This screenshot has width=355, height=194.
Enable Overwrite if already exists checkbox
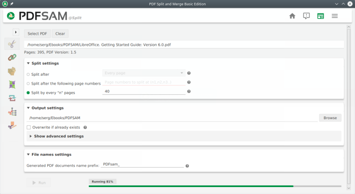coord(29,127)
